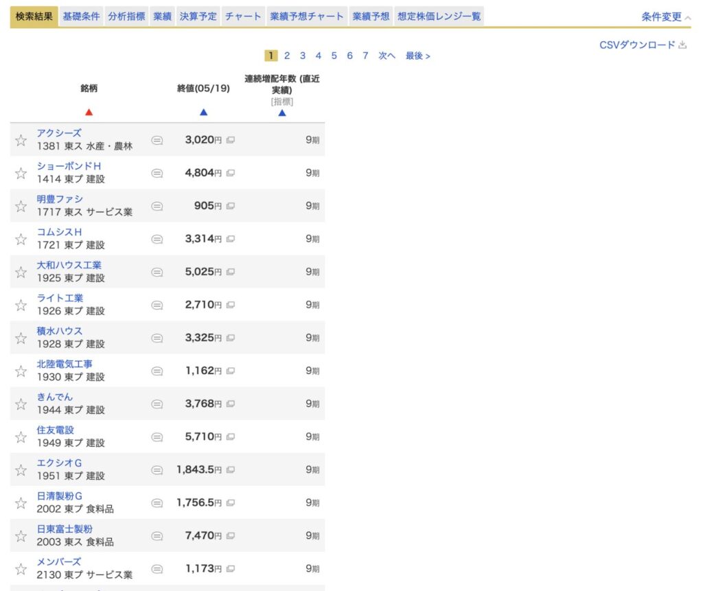
Task: Open popup icon next to 905円
Action: [x=231, y=206]
